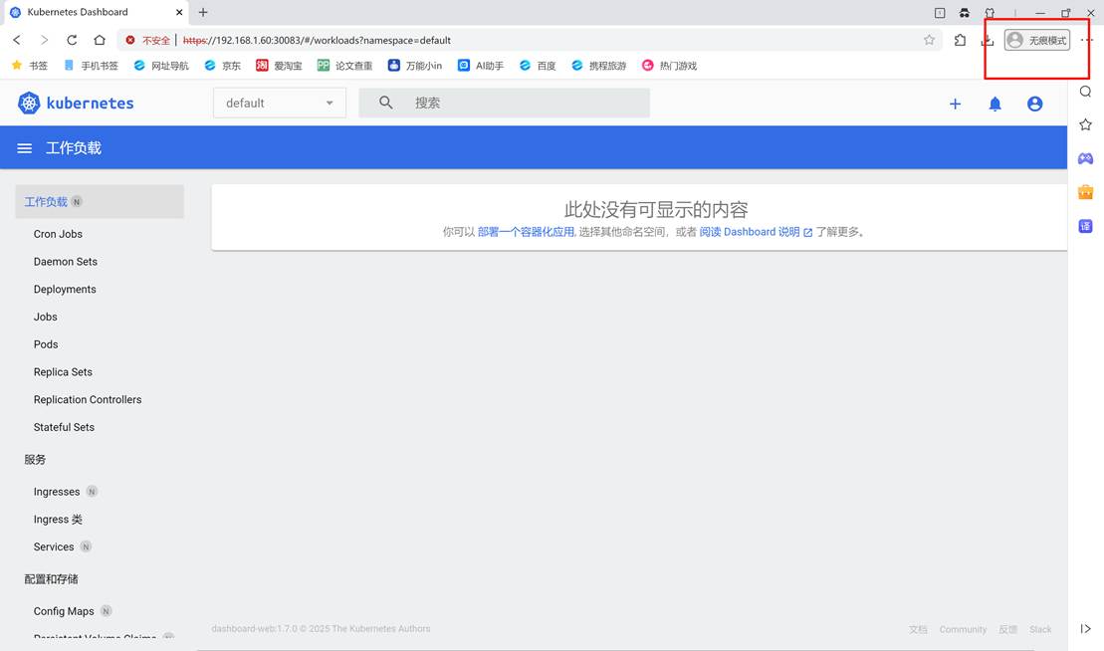Bookmark this page with the star icon
Image resolution: width=1104 pixels, height=651 pixels.
click(930, 40)
